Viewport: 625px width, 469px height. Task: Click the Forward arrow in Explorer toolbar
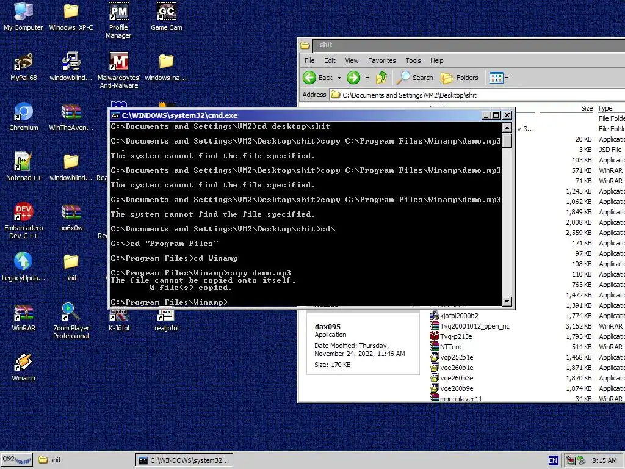point(353,78)
